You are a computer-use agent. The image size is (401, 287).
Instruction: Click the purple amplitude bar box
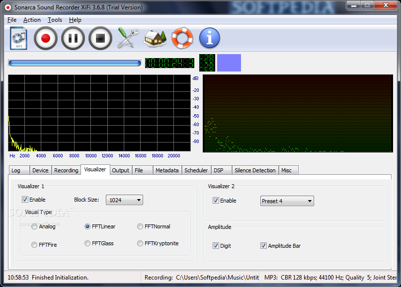point(229,63)
